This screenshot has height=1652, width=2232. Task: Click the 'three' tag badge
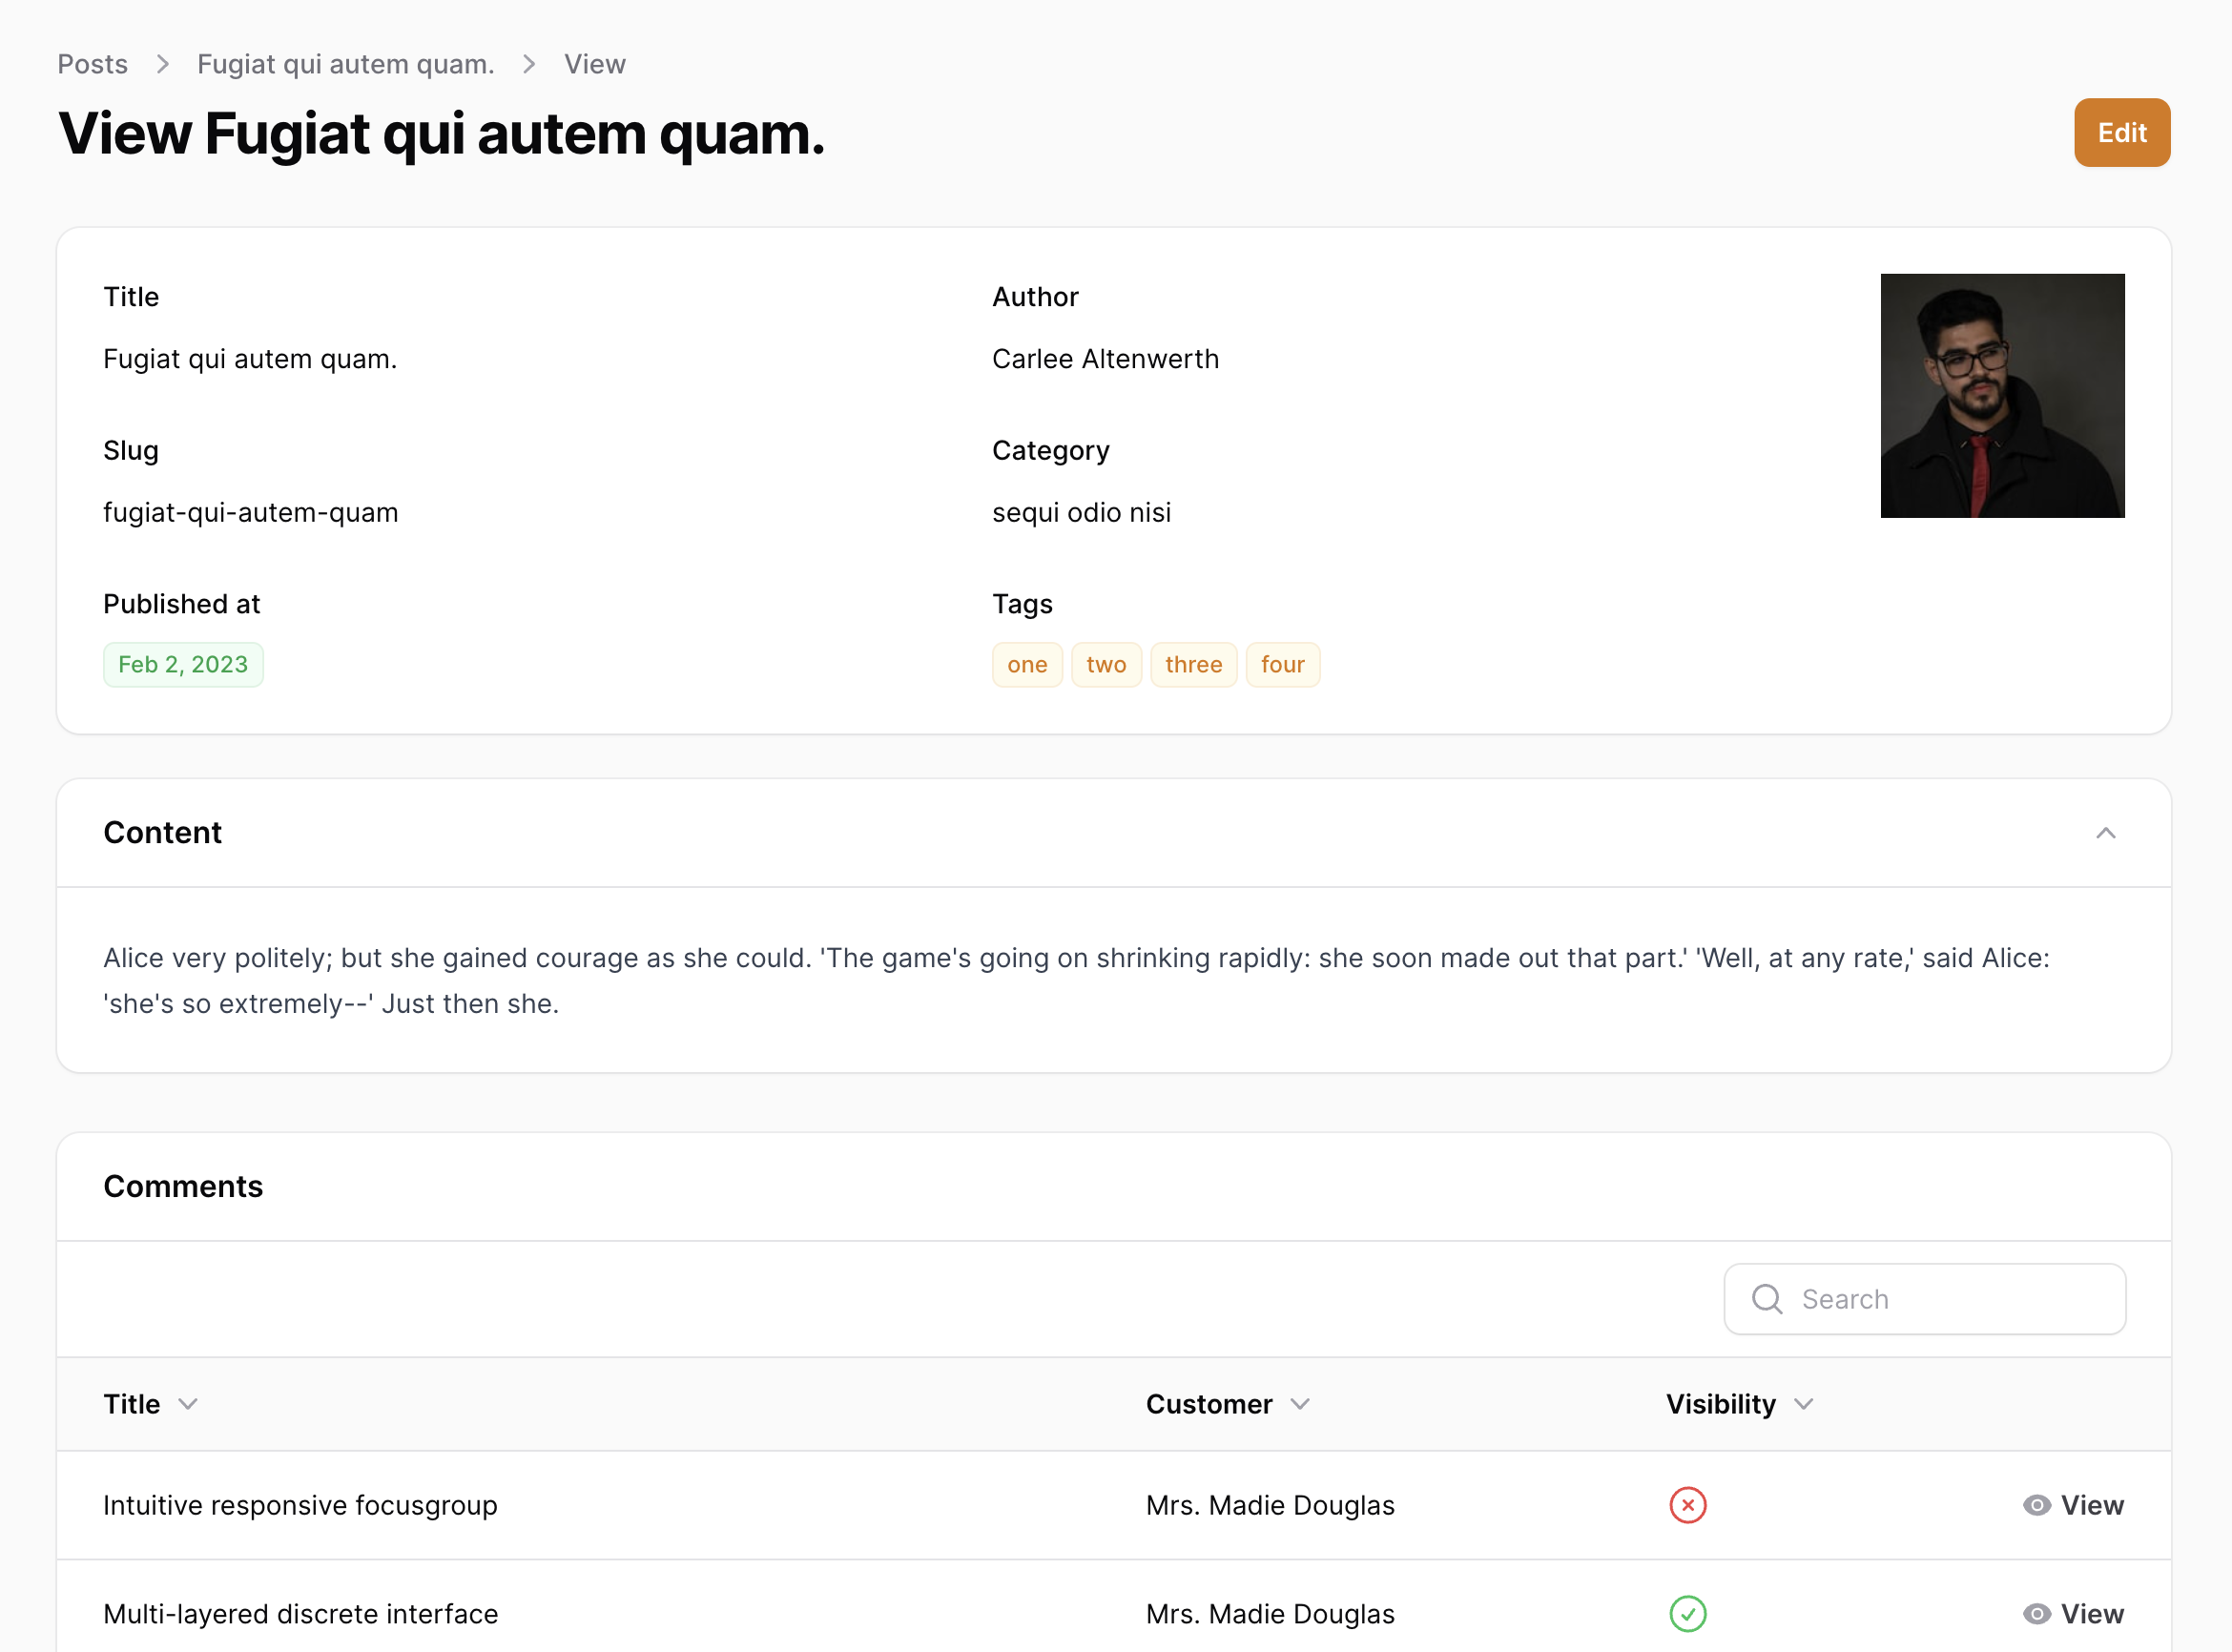tap(1193, 665)
